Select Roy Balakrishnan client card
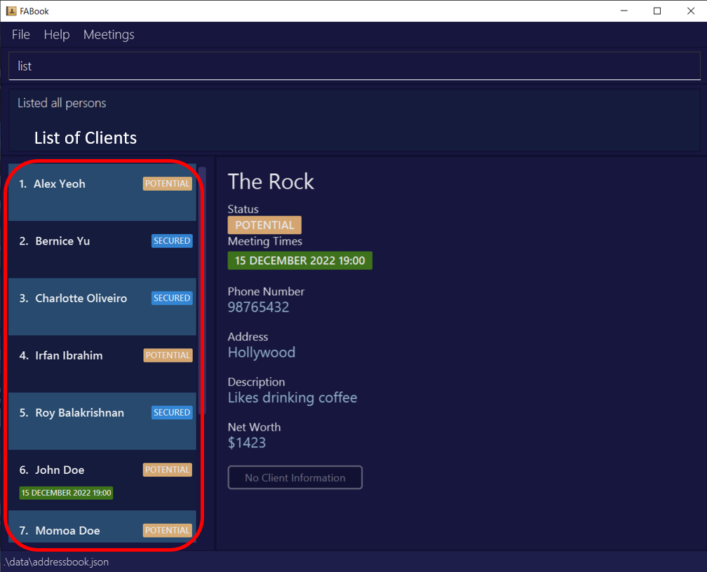707x572 pixels. click(102, 421)
